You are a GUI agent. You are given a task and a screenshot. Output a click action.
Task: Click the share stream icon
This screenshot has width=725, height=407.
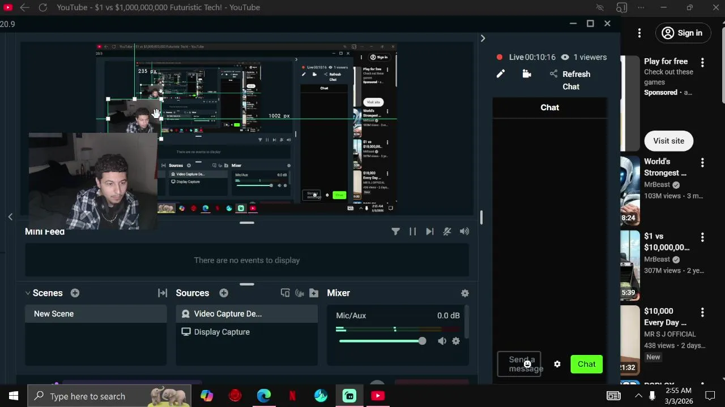coord(553,74)
